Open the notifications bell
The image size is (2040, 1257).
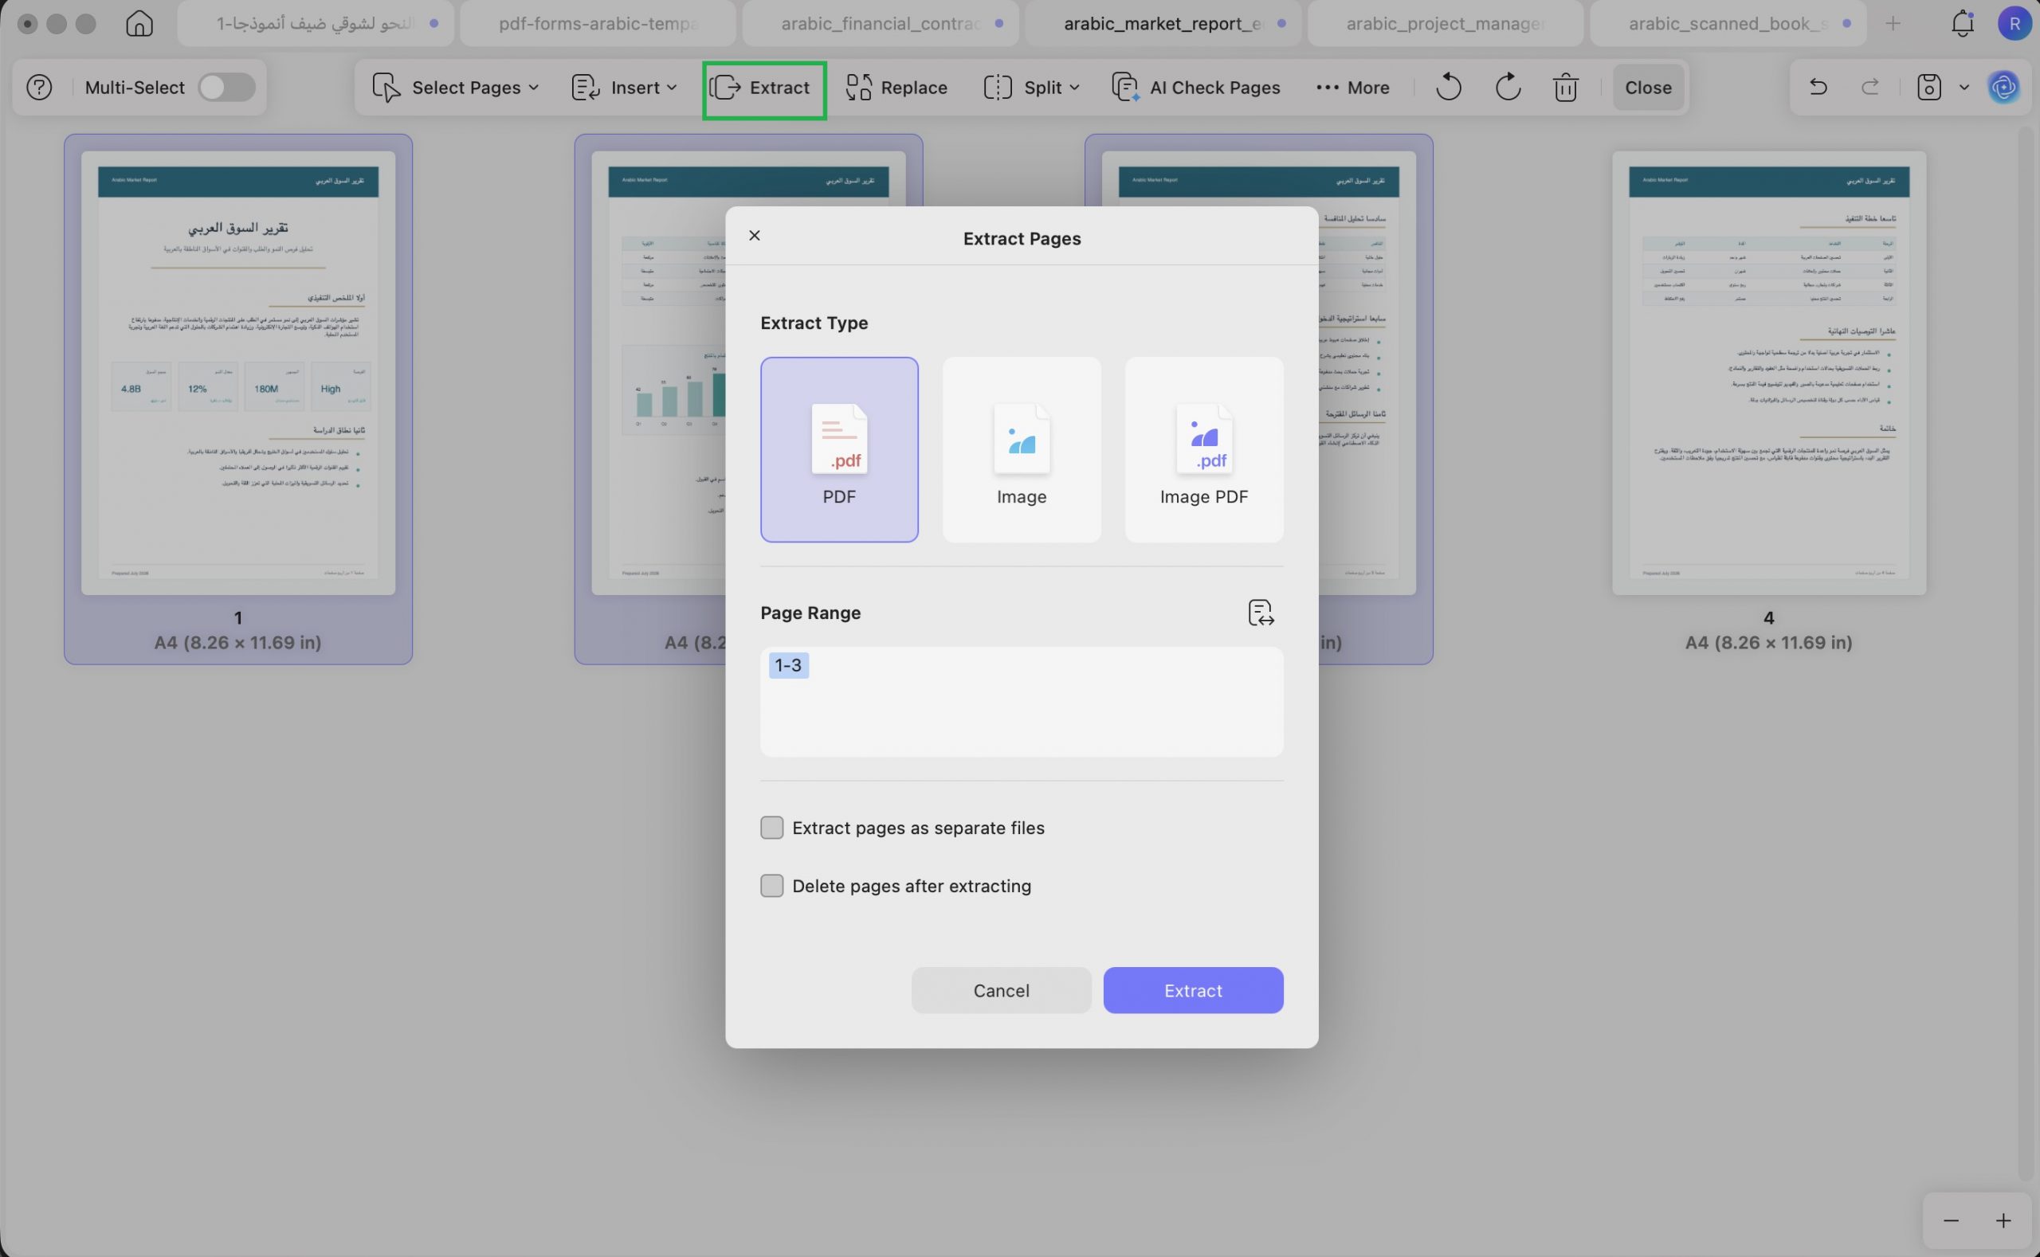[x=1962, y=23]
